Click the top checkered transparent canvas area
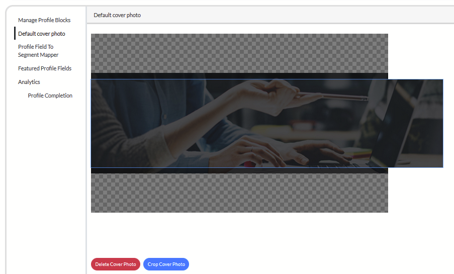This screenshot has width=454, height=274. [x=239, y=53]
